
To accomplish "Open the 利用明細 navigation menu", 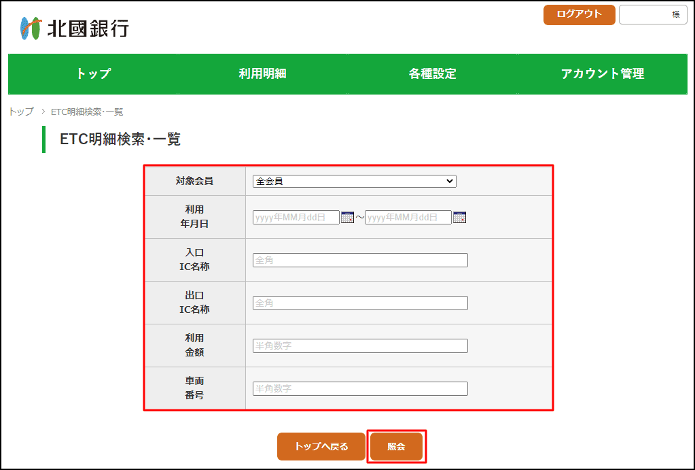I will (x=262, y=74).
